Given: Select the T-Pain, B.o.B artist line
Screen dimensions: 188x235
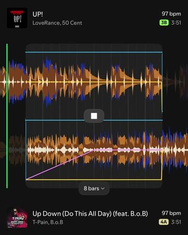Looking at the screenshot, I should pos(48,222).
